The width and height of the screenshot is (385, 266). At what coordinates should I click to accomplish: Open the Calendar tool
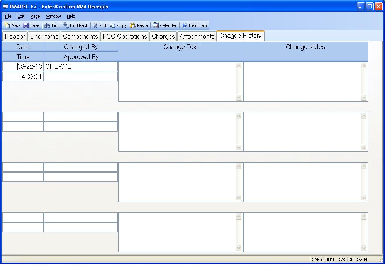coord(156,25)
